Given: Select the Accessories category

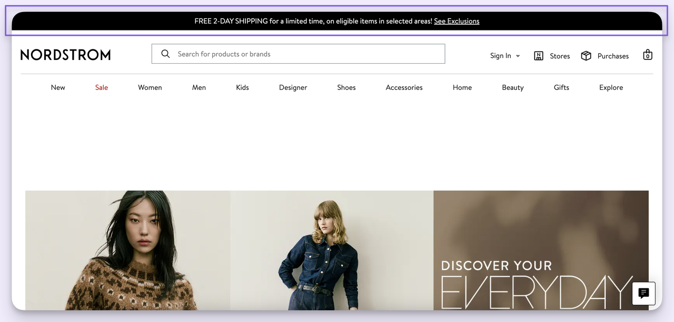Looking at the screenshot, I should [404, 87].
